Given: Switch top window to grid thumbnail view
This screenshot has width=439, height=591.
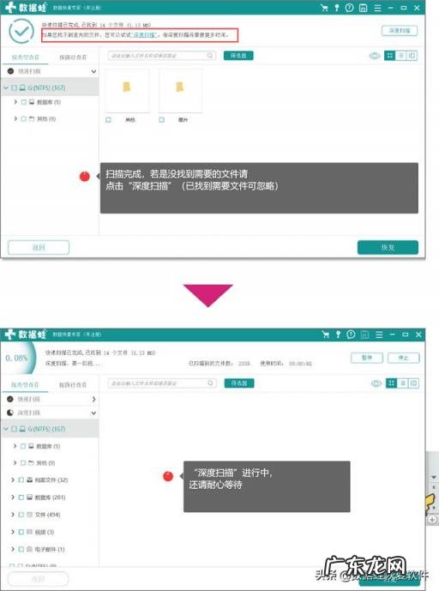Looking at the screenshot, I should pyautogui.click(x=389, y=56).
